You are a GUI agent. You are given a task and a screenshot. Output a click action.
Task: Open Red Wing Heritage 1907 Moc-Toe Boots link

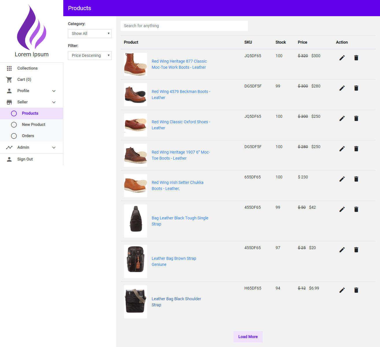coord(181,155)
